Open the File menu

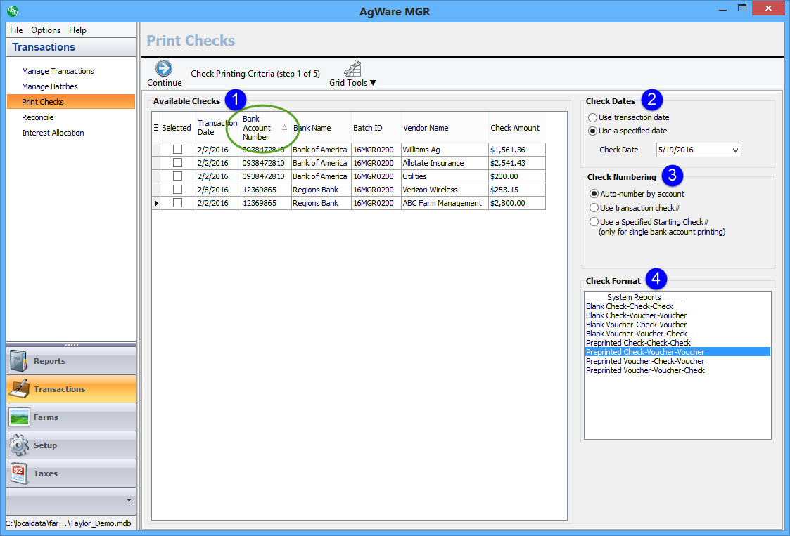tap(16, 30)
